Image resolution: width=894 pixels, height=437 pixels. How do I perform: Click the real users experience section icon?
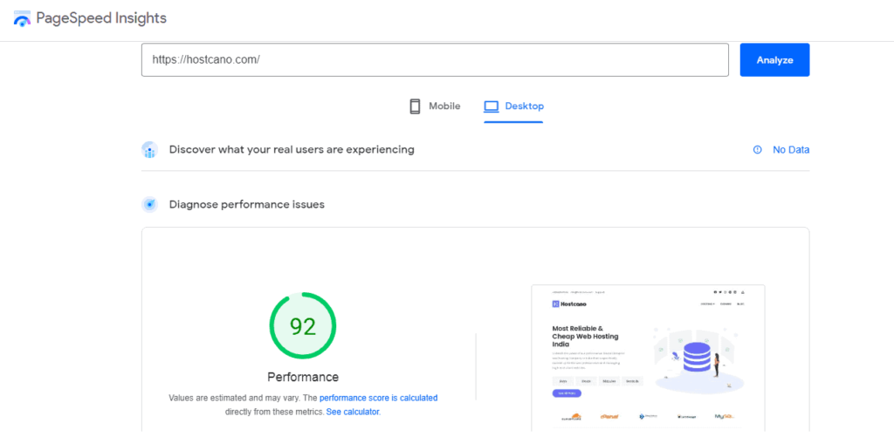(x=149, y=150)
